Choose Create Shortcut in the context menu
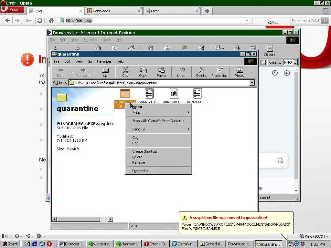Screen dimensions: 331x248 point(158,151)
